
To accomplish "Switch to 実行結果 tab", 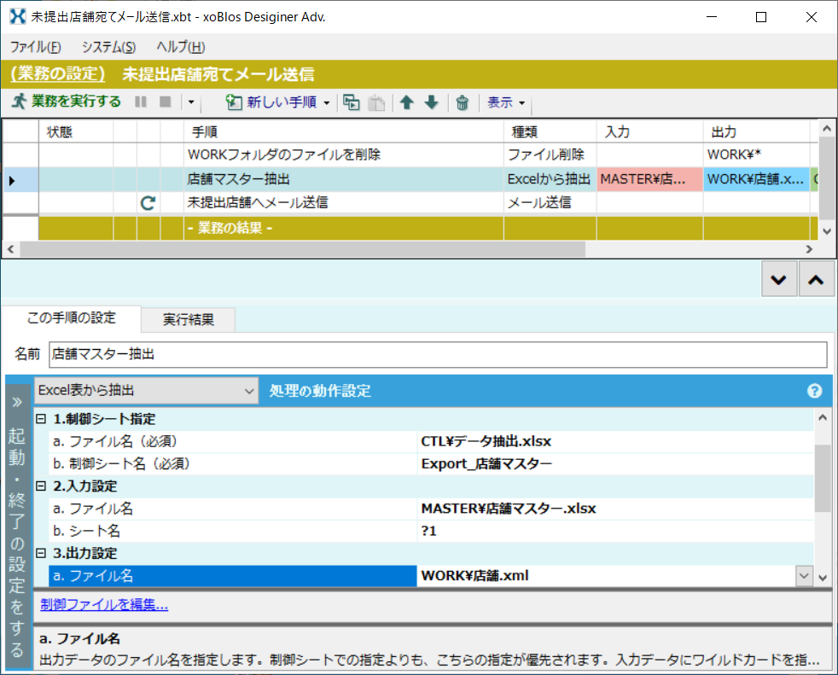I will point(188,320).
